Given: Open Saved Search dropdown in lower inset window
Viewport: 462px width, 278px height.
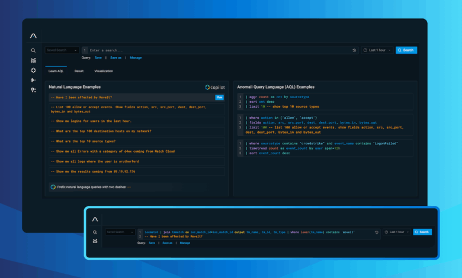Looking at the screenshot, I should point(120,232).
